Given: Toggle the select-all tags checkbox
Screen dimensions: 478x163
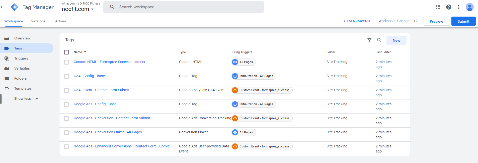Looking at the screenshot, I should (x=66, y=52).
